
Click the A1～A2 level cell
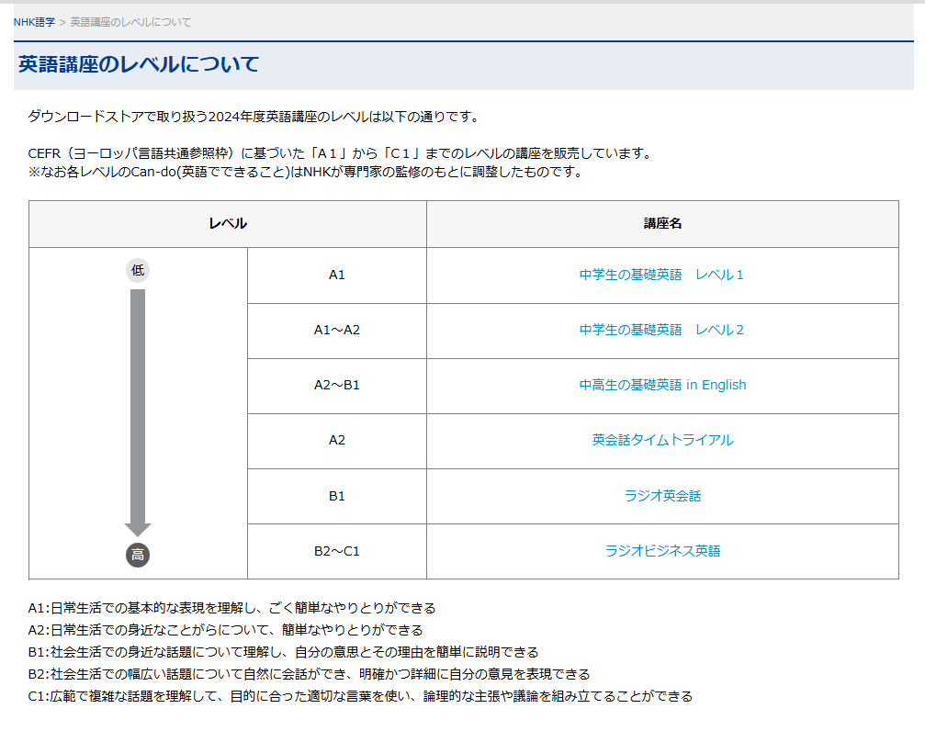[x=337, y=330]
